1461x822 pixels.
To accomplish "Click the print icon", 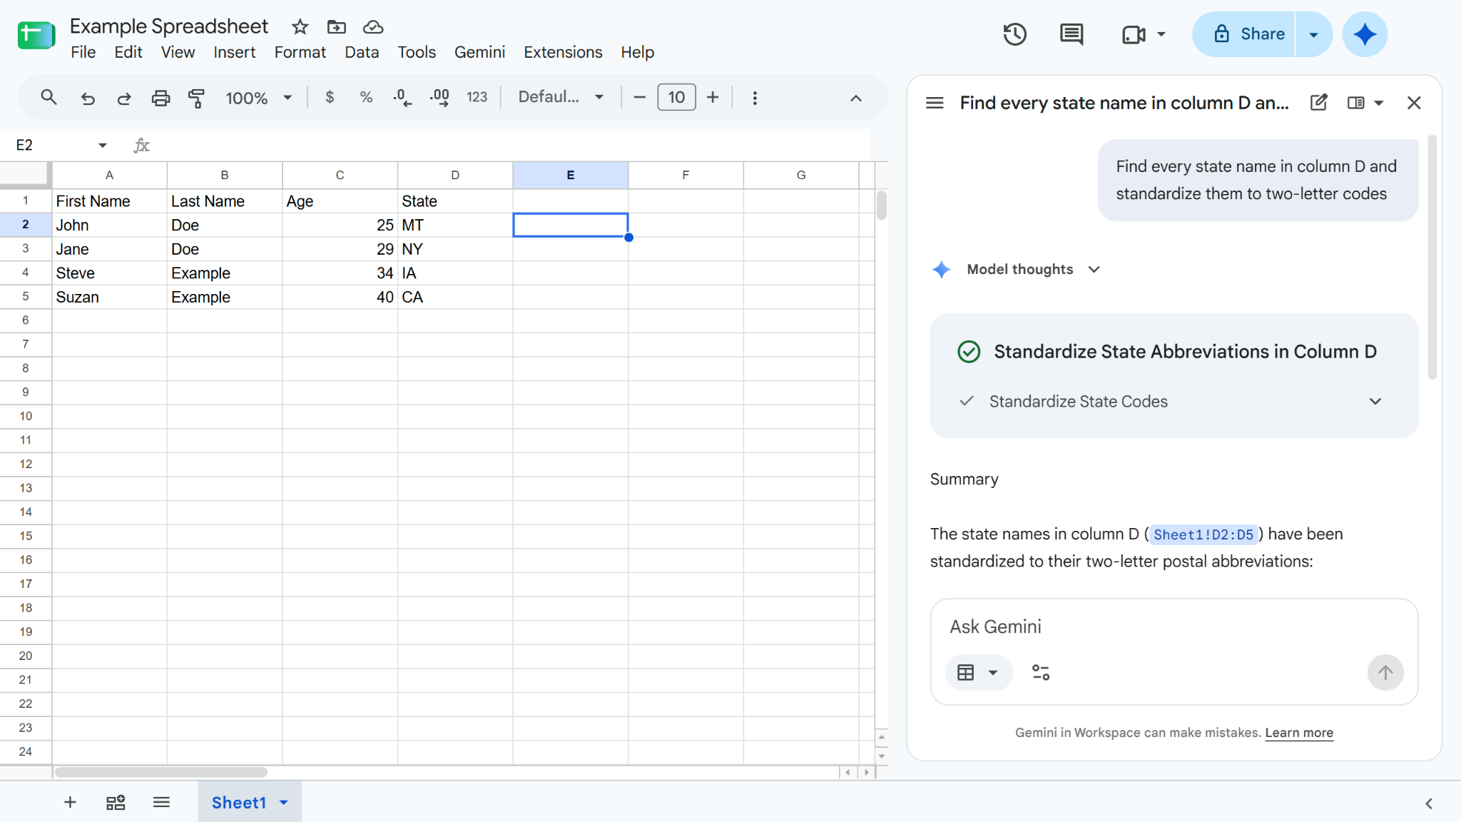I will [x=161, y=98].
